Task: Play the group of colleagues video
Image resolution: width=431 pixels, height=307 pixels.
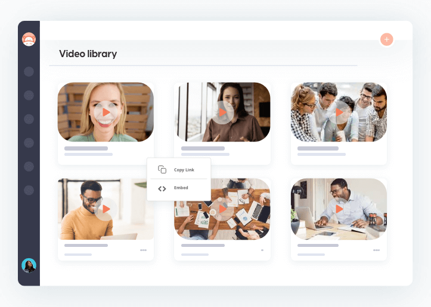Action: [339, 112]
